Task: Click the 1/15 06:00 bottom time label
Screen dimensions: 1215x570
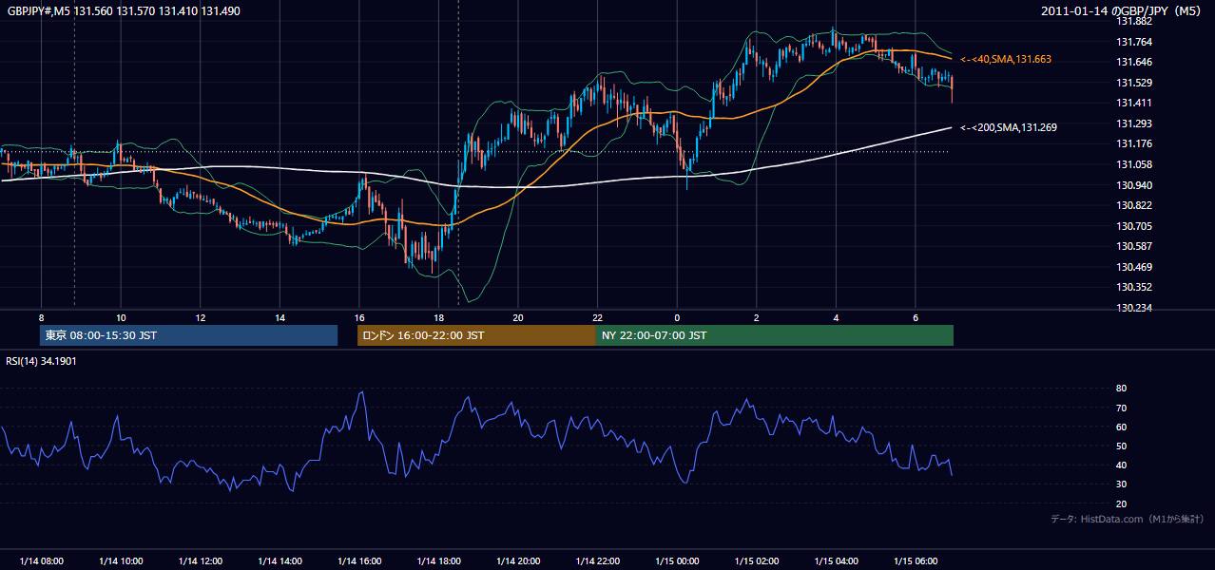Action: (916, 561)
